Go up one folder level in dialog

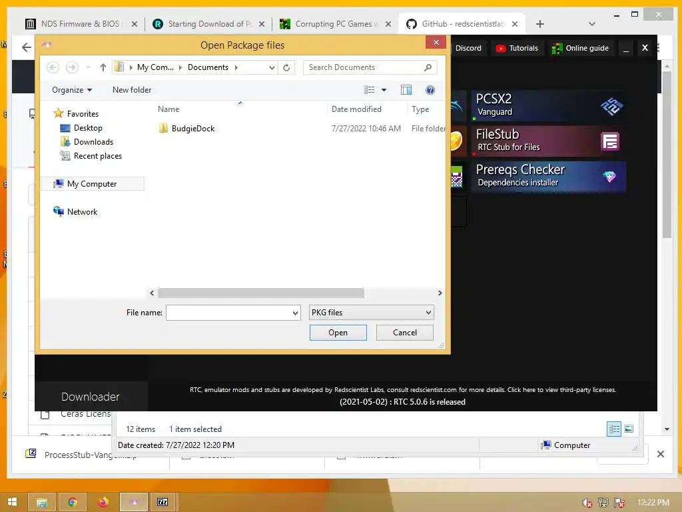103,67
